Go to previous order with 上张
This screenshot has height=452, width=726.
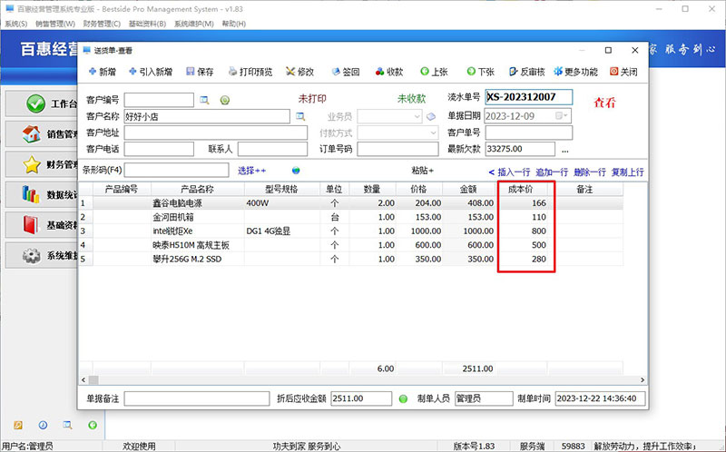tap(435, 72)
